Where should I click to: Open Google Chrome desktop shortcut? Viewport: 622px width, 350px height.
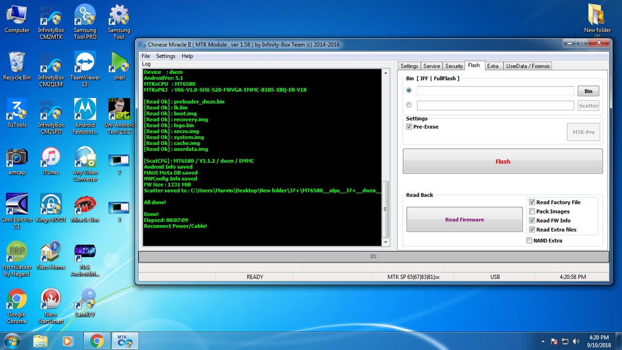pyautogui.click(x=17, y=307)
